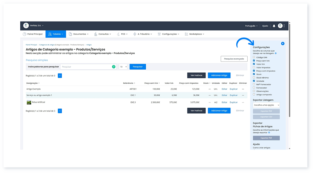Check the Stock Mínimo column checkbox
Screen dimensions: 313x173
(x=254, y=77)
